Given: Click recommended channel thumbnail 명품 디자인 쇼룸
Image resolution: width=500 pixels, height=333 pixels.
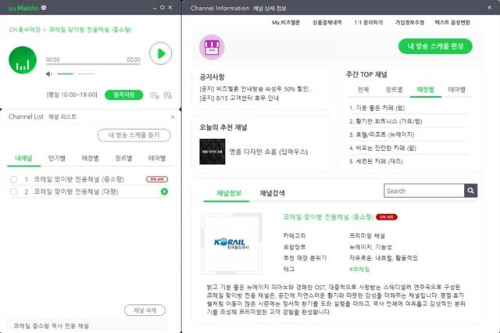Looking at the screenshot, I should coord(212,152).
